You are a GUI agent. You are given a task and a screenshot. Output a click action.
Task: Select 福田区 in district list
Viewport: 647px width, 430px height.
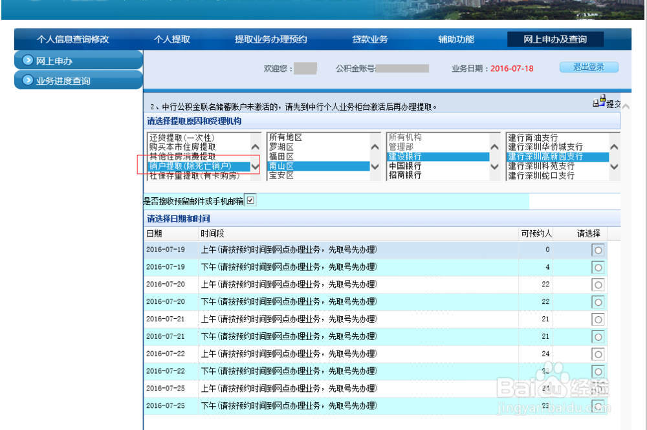tap(318, 156)
